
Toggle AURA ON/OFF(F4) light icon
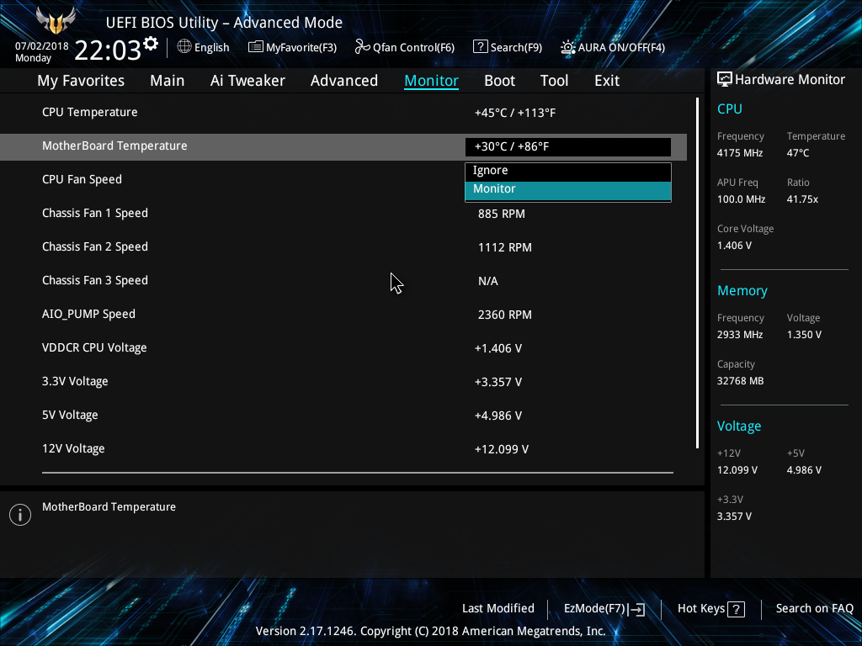568,47
